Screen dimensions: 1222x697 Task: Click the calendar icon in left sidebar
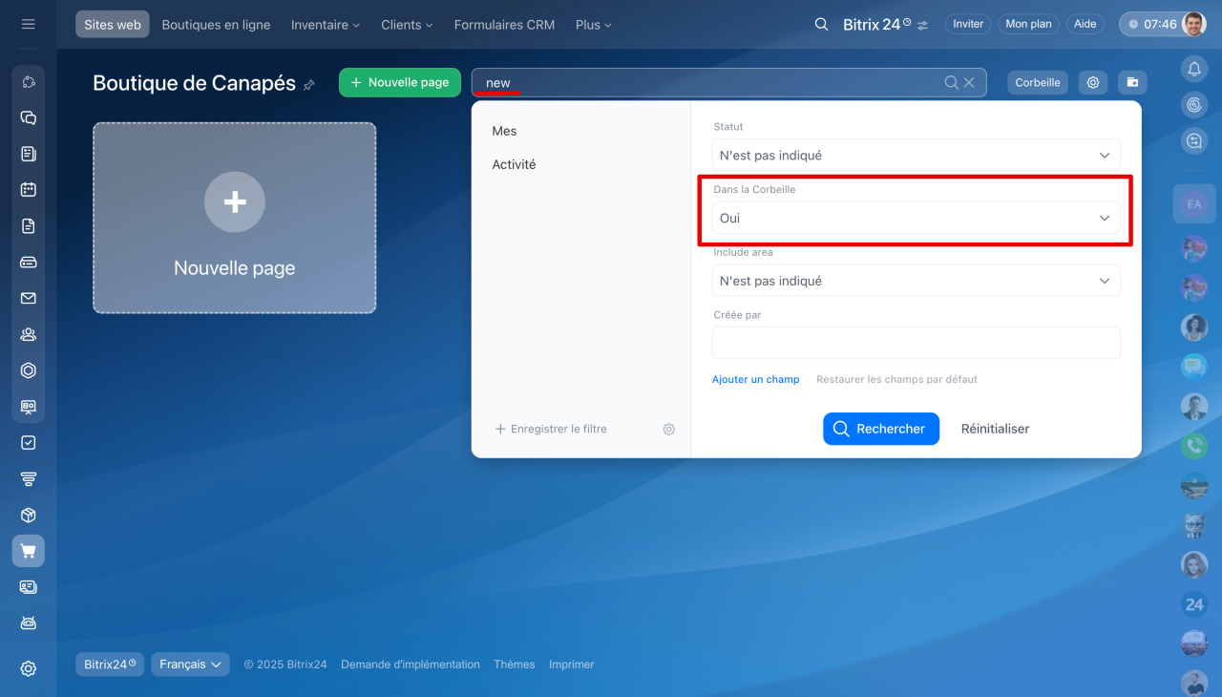click(29, 189)
